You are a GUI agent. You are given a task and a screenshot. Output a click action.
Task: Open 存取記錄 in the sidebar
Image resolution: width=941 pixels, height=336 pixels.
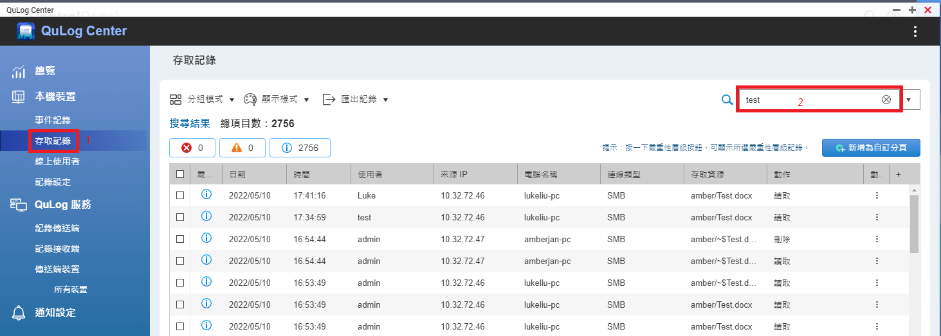click(53, 141)
